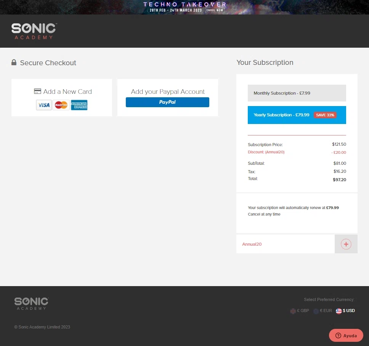The image size is (369, 346).
Task: Click the SubTotal $81.00 value
Action: point(340,163)
